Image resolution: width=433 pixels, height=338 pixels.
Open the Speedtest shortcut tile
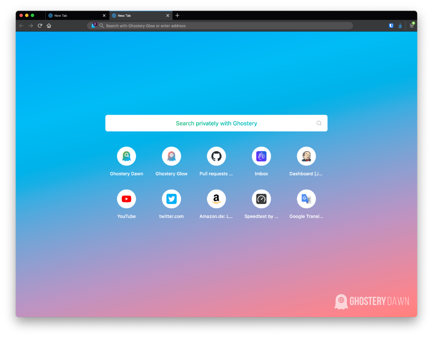(261, 199)
